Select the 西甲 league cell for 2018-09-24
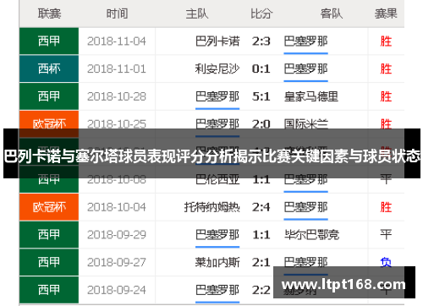The image size is (423, 306). click(x=49, y=290)
